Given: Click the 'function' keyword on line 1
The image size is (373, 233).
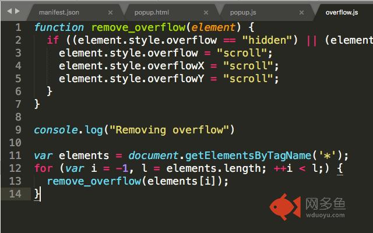Looking at the screenshot, I should [x=59, y=27].
